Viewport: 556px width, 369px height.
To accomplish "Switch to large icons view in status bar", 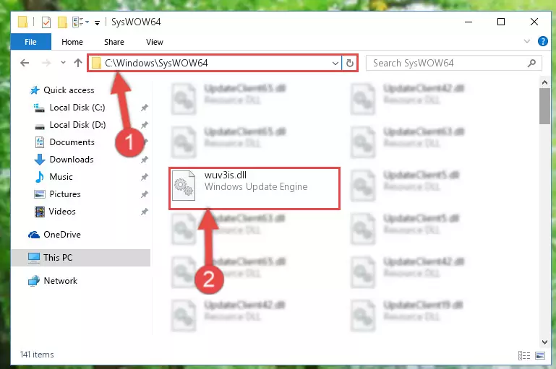I will 539,355.
